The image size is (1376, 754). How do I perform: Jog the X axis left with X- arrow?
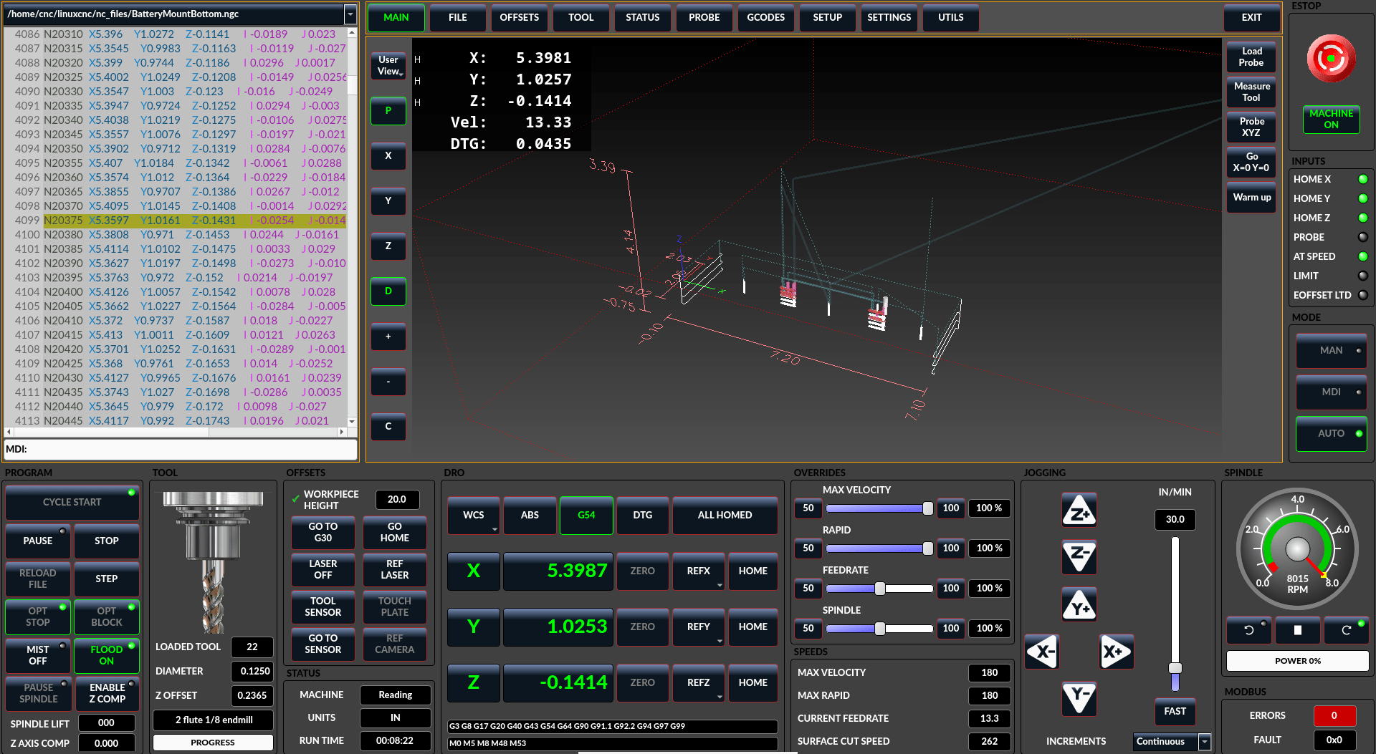pos(1041,652)
